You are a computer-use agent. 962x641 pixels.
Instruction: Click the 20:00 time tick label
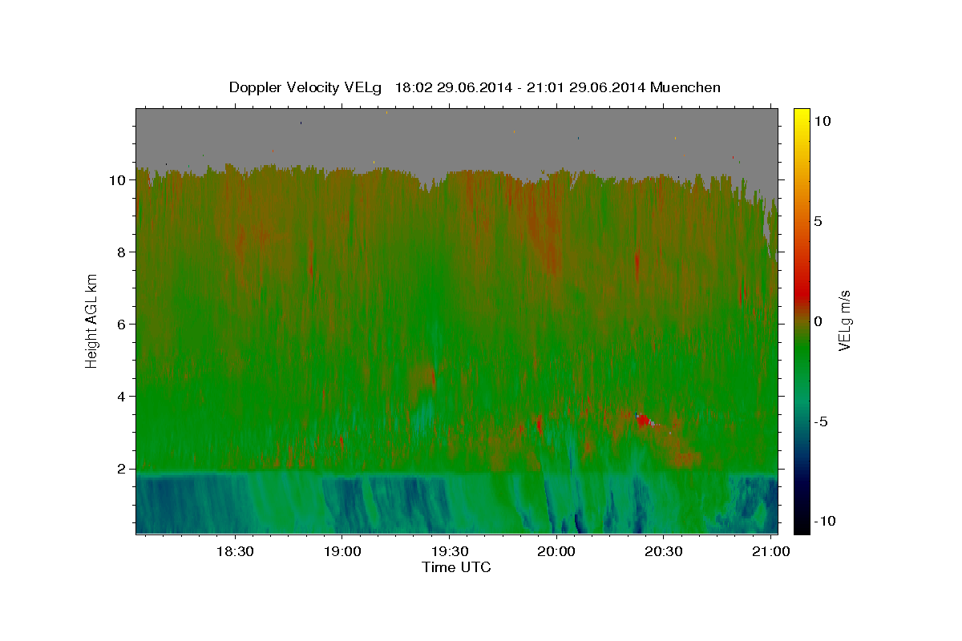556,552
